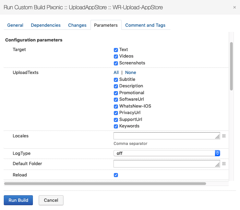Click the Run Build button
The image size is (240, 210).
point(18,200)
